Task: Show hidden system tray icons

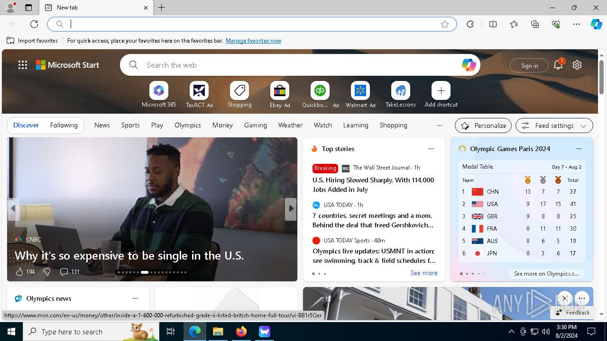Action: (x=511, y=332)
